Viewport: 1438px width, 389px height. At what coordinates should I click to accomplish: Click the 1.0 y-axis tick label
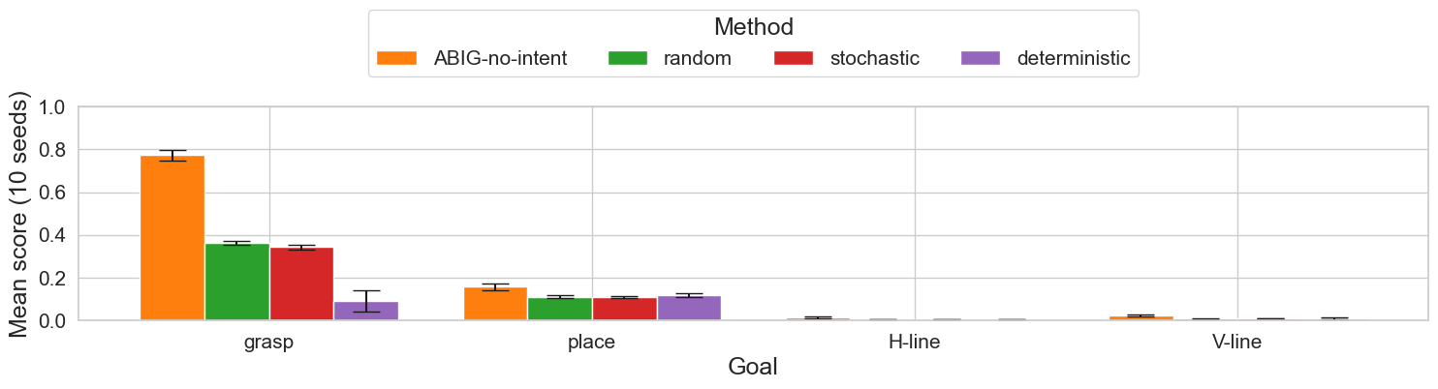tap(49, 107)
